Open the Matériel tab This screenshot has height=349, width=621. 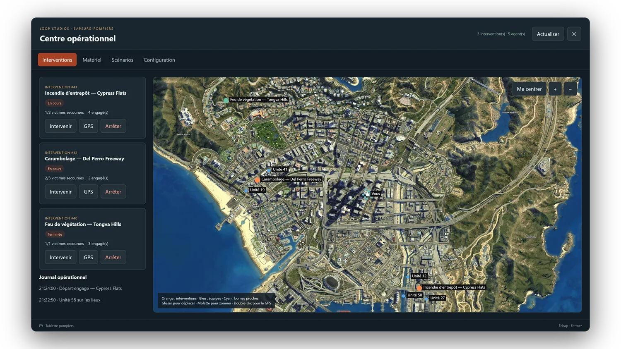pos(92,60)
